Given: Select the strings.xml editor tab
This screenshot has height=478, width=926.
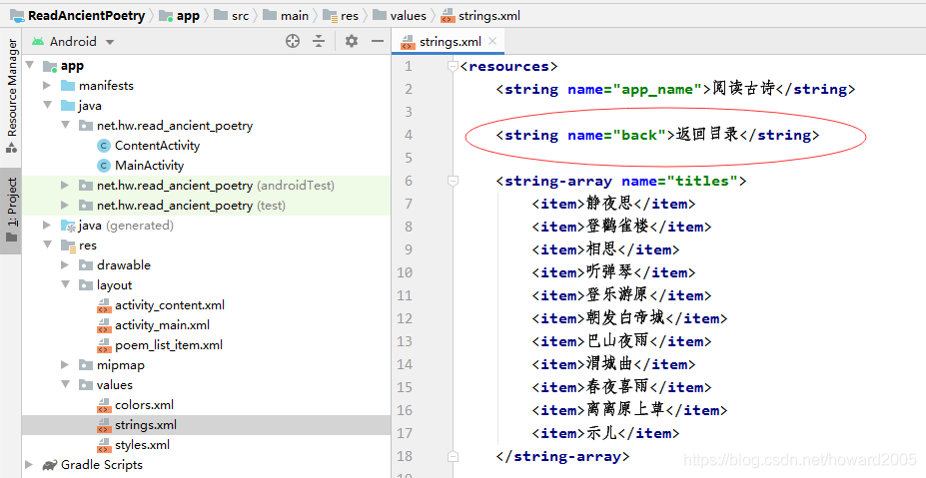Looking at the screenshot, I should (x=450, y=42).
